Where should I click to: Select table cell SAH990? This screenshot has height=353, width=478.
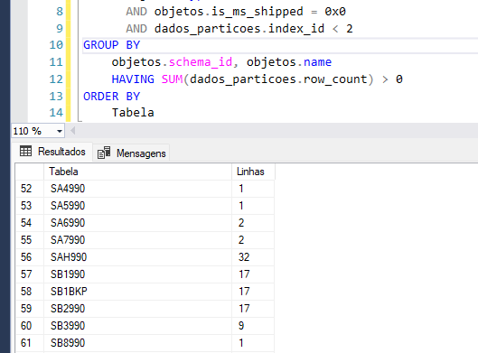[x=137, y=257]
